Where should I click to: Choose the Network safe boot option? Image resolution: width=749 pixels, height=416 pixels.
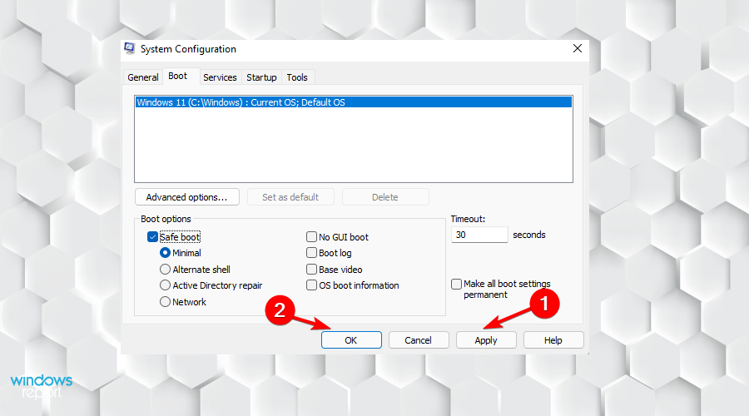[x=165, y=302]
